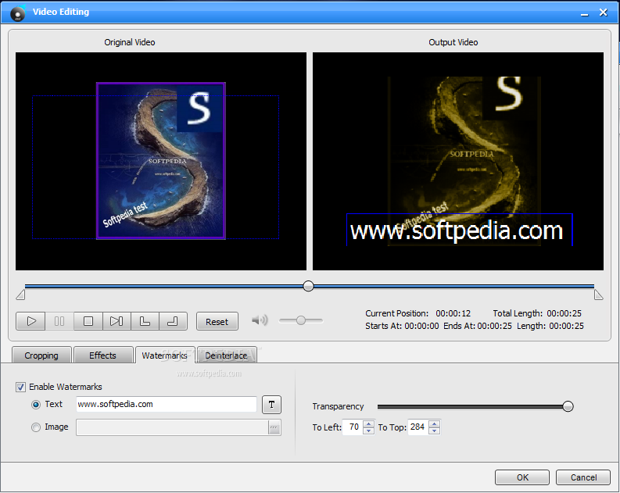Screen dimensions: 620x493
Task: Minimize the Video Editing window
Action: click(584, 13)
